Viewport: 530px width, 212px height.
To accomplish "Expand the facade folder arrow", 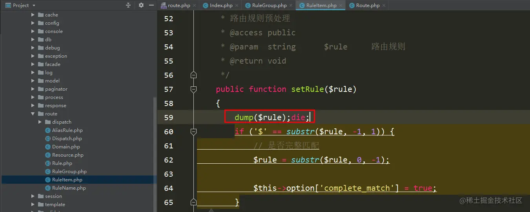I will point(33,64).
